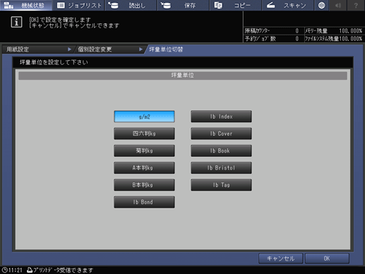Select the lb Book weight unit
Image resolution: width=365 pixels, height=274 pixels.
pos(221,150)
